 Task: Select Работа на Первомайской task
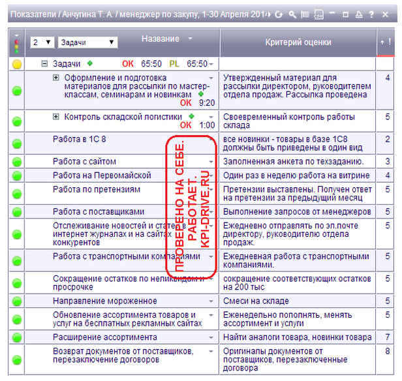pyautogui.click(x=102, y=175)
